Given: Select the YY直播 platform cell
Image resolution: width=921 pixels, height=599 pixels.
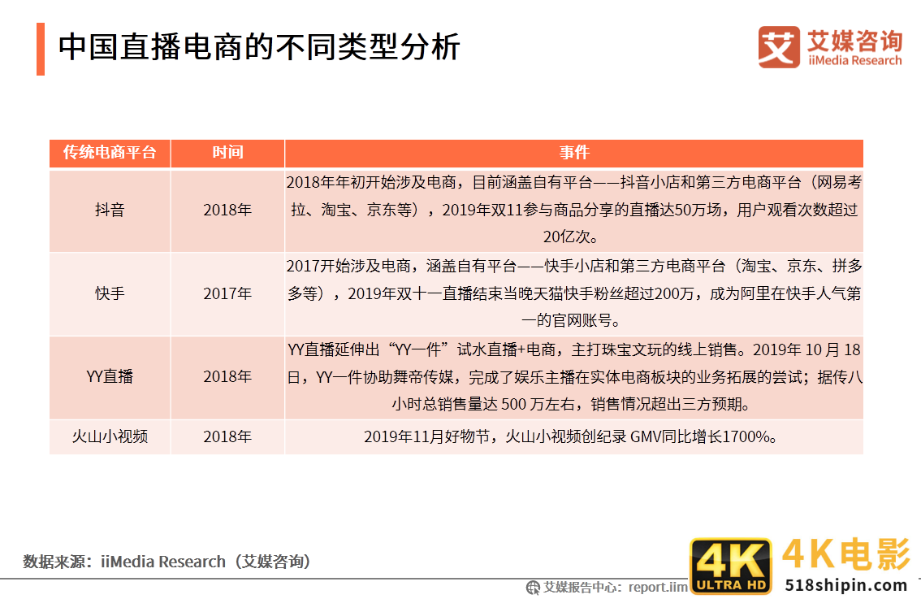Looking at the screenshot, I should (110, 377).
